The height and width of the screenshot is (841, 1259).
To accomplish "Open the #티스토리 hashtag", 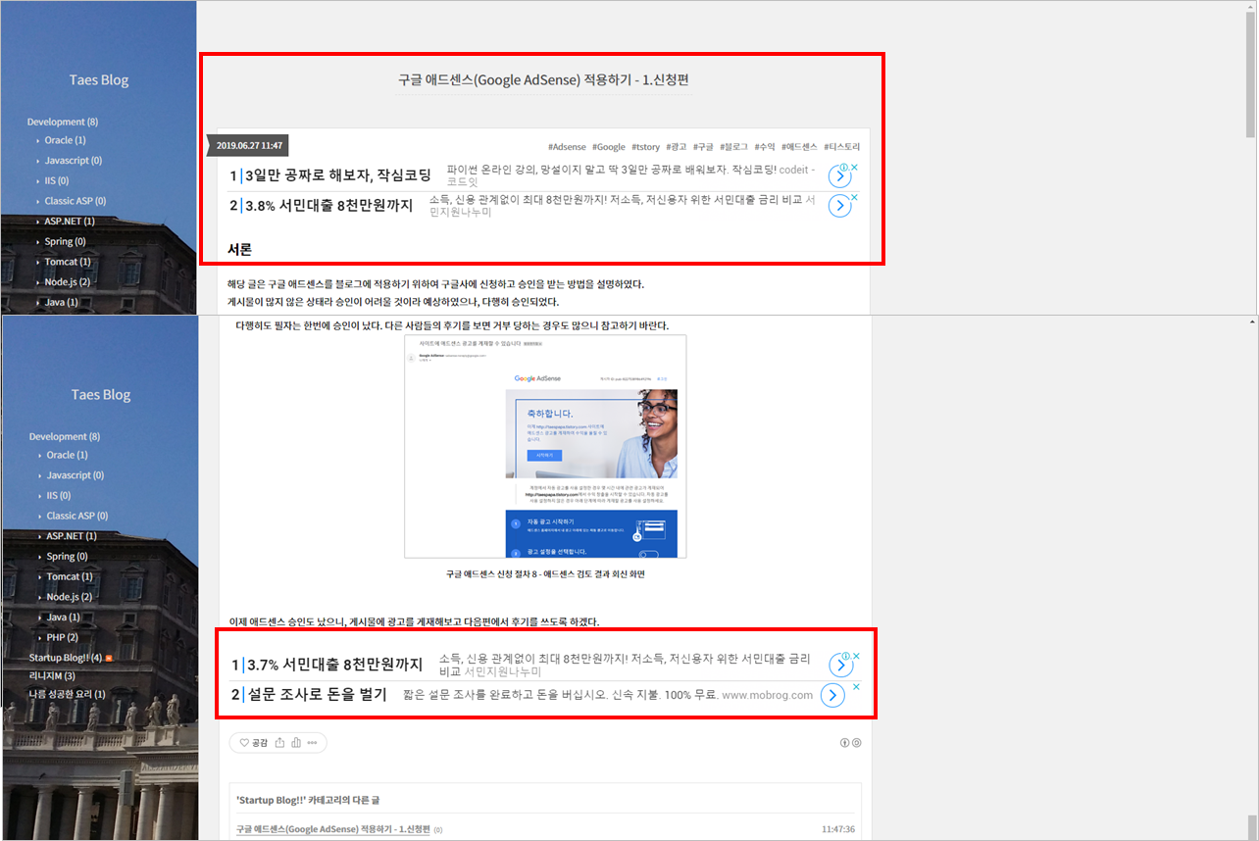I will (x=842, y=147).
